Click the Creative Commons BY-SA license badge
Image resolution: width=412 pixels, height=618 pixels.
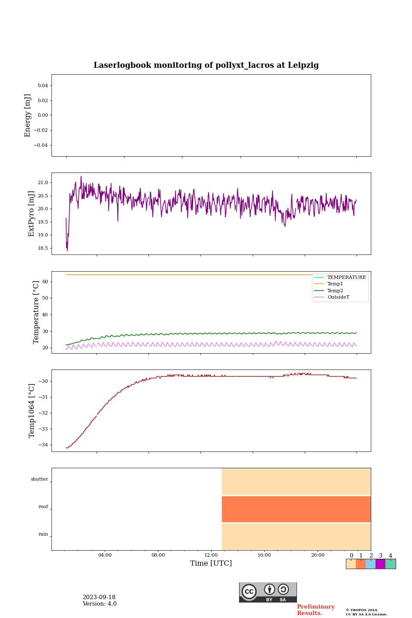[268, 592]
